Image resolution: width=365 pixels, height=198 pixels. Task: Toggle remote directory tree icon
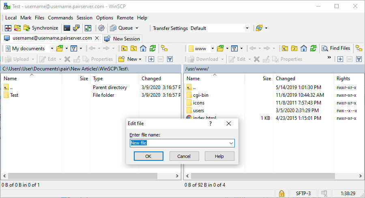click(359, 48)
